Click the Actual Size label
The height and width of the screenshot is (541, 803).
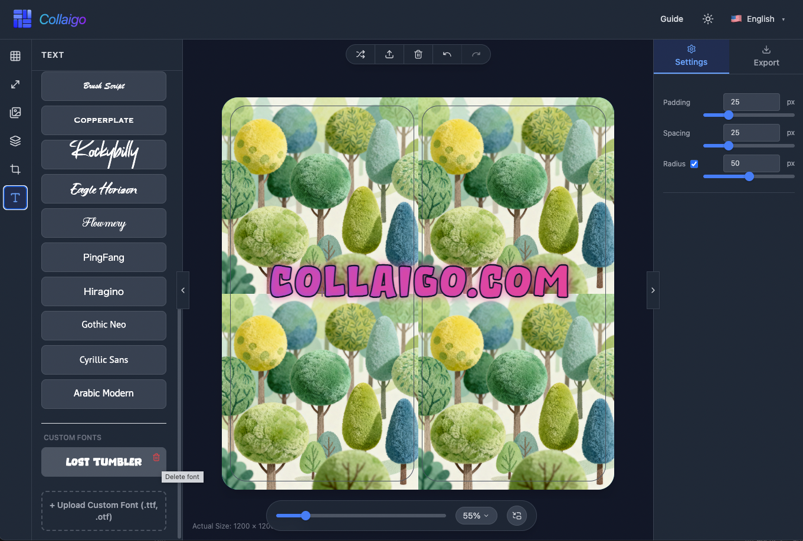[x=232, y=526]
